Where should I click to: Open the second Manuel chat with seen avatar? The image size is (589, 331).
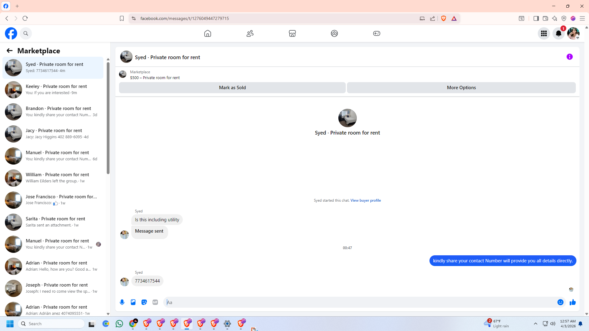coord(53,244)
